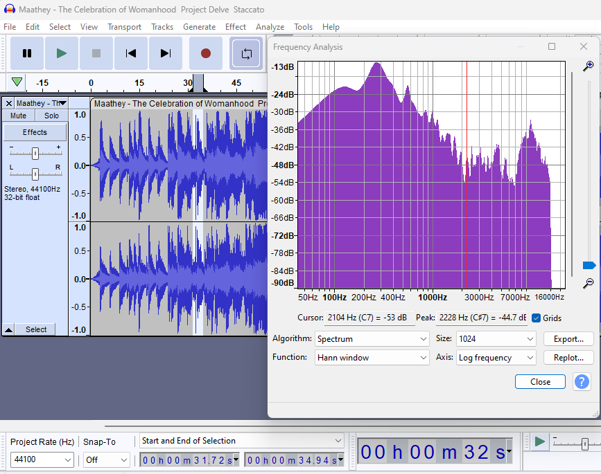Image resolution: width=601 pixels, height=474 pixels.
Task: Open the Transport menu
Action: (x=124, y=27)
